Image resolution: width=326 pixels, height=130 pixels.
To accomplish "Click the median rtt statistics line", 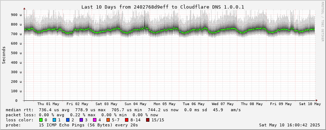I will tap(123, 110).
